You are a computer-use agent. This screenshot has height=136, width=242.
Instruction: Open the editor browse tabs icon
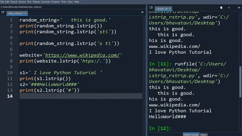[3, 12]
